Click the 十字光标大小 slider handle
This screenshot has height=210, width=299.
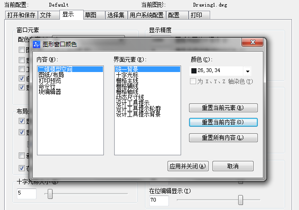[x=50, y=194]
